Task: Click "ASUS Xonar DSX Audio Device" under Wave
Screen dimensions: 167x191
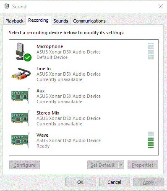Action: click(68, 140)
